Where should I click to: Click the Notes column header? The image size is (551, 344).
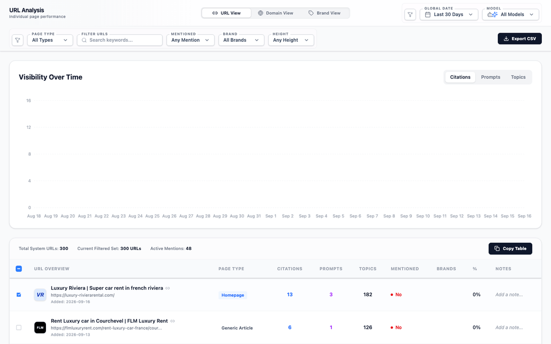[503, 269]
